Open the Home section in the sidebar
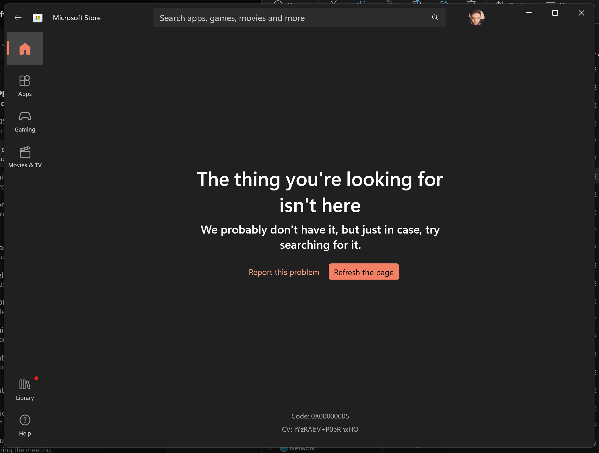 [x=25, y=49]
